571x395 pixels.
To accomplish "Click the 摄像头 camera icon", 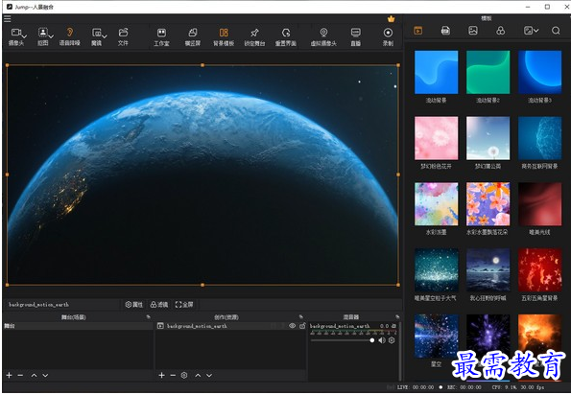I will tap(16, 33).
